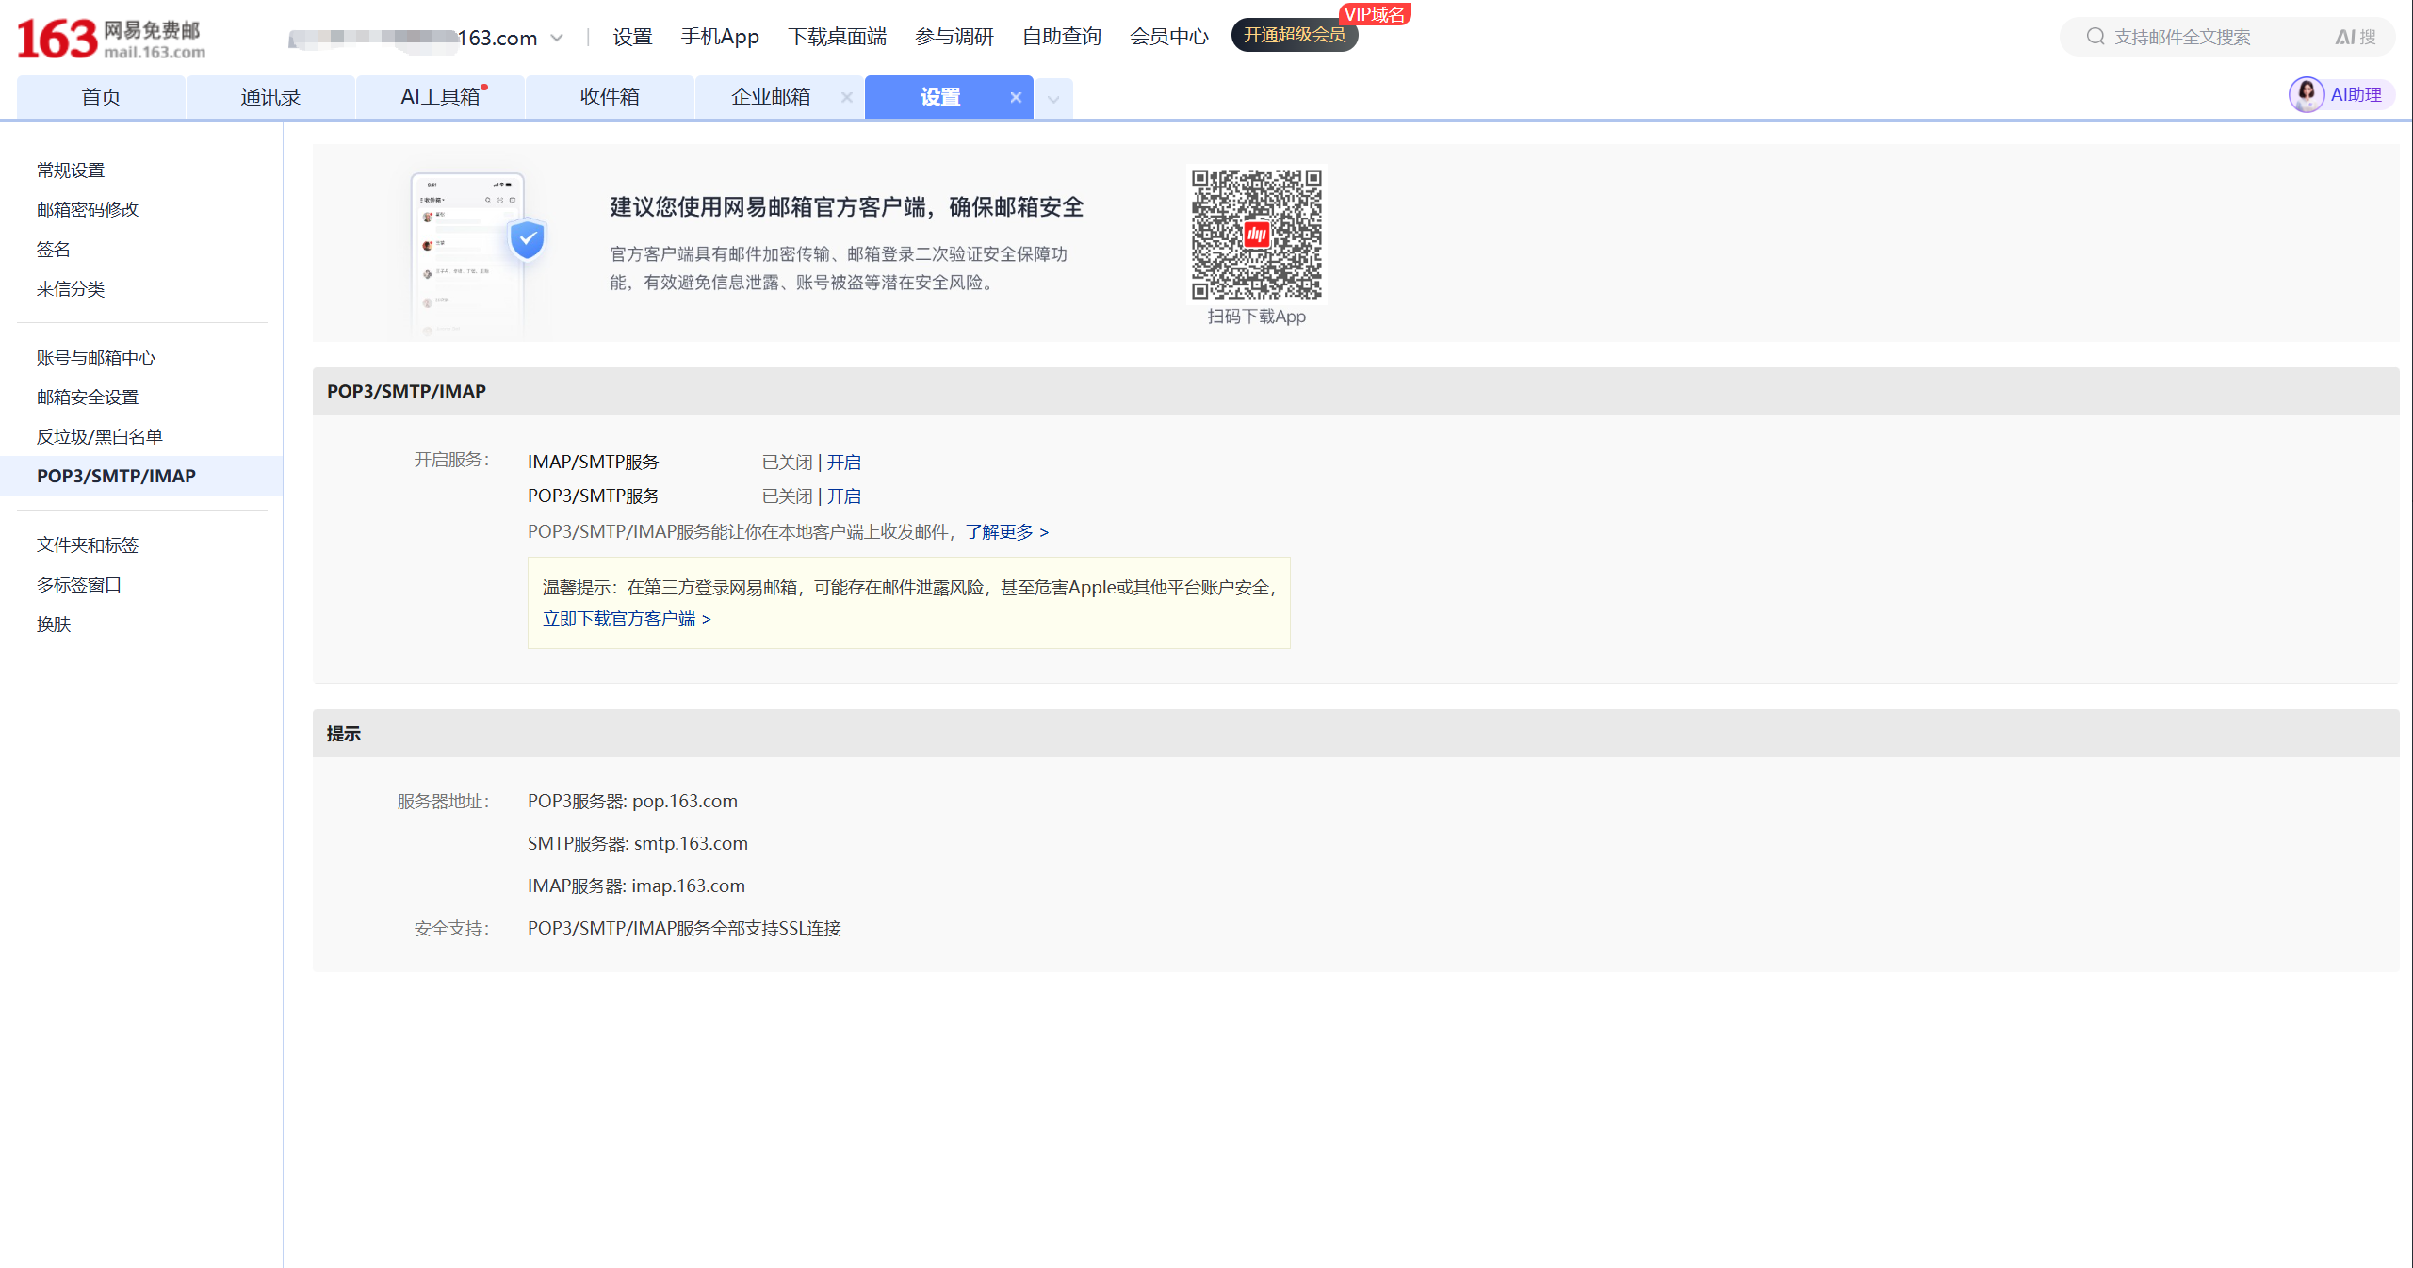Open the AI助理 assistant avatar

2307,94
